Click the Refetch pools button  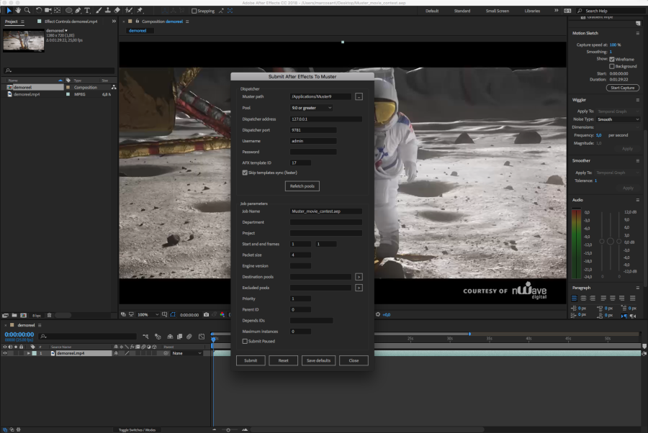click(302, 186)
